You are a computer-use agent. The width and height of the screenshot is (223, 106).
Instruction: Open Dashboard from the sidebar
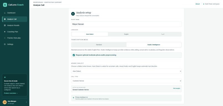pyautogui.click(x=15, y=13)
